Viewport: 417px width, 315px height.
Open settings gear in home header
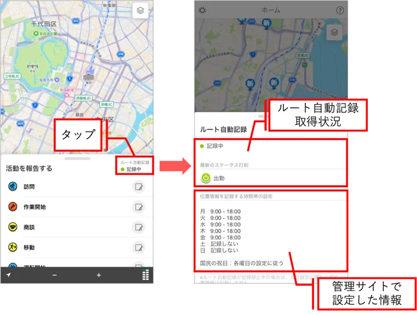(202, 10)
